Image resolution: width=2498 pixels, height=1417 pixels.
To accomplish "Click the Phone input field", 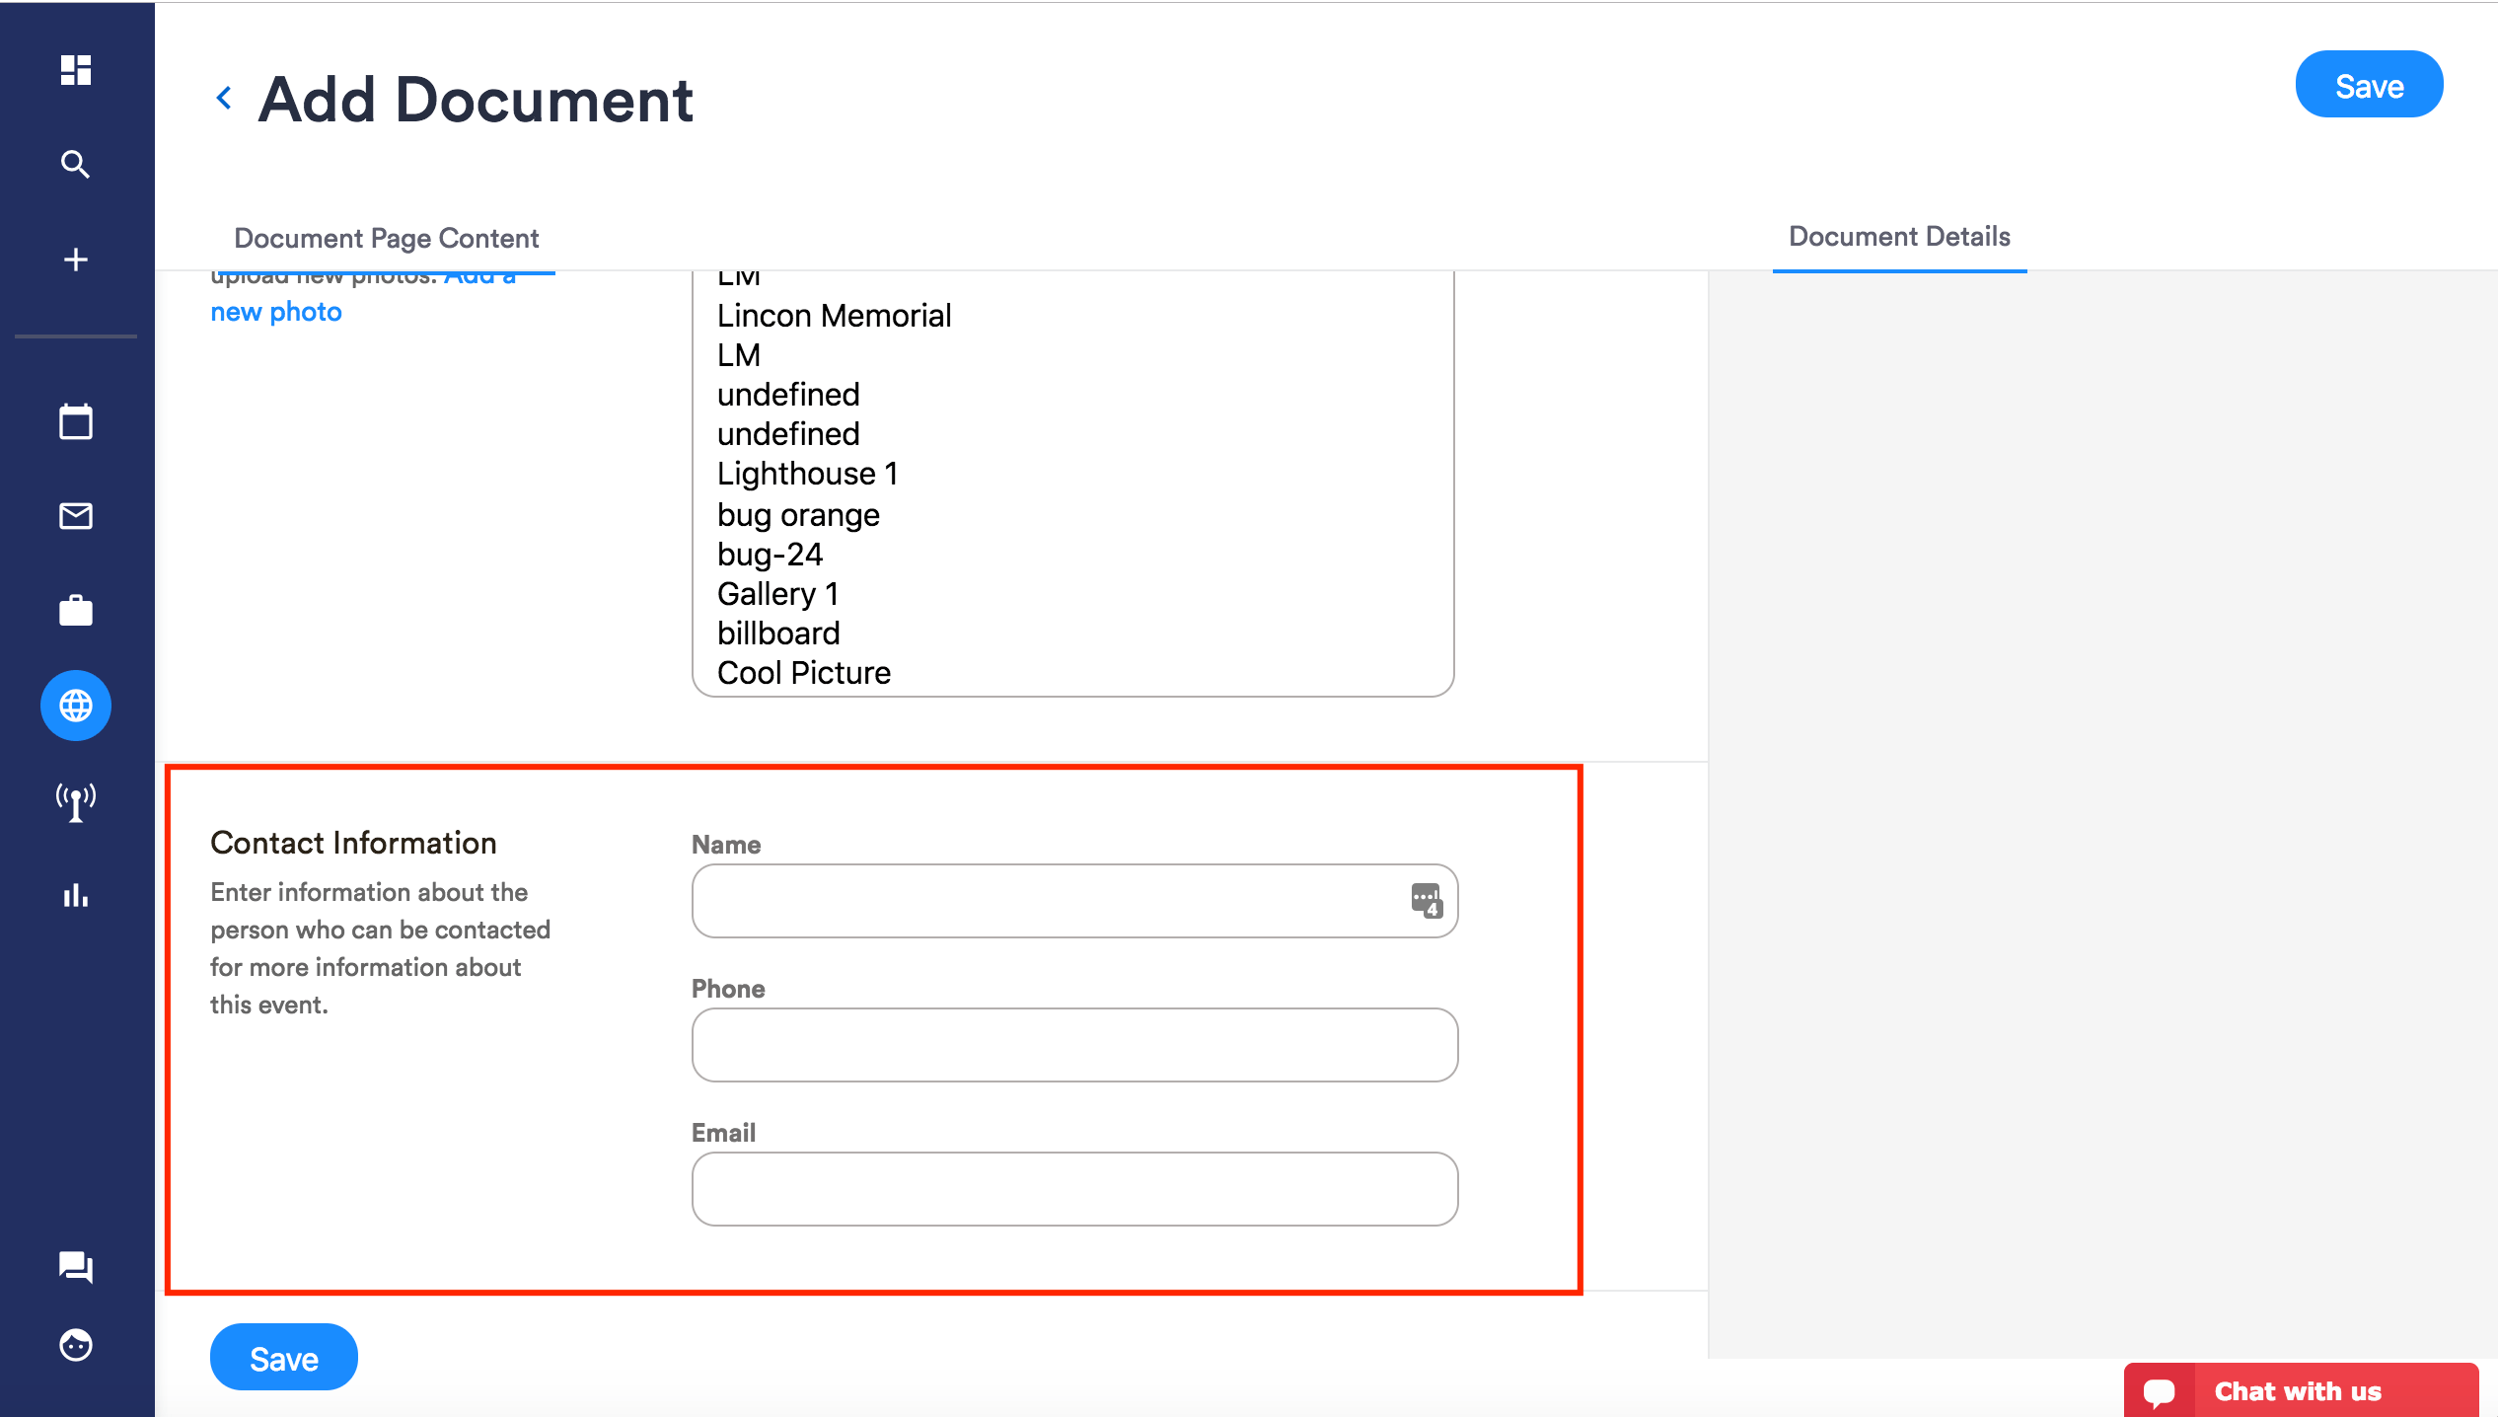I will click(x=1073, y=1045).
